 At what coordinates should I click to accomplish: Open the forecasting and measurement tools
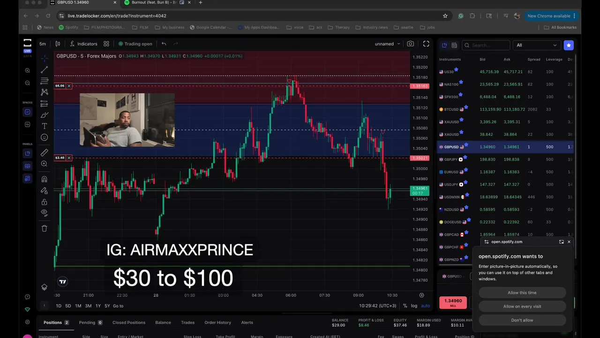point(44,104)
